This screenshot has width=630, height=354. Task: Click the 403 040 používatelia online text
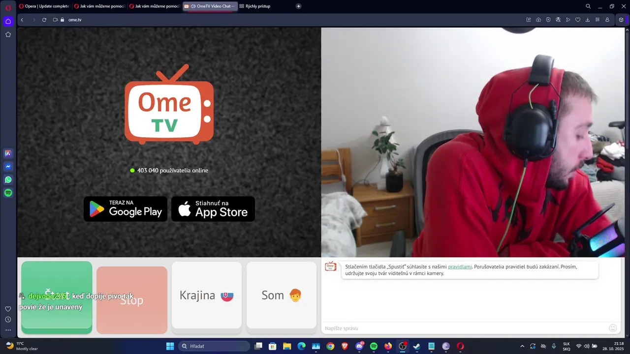(x=173, y=170)
